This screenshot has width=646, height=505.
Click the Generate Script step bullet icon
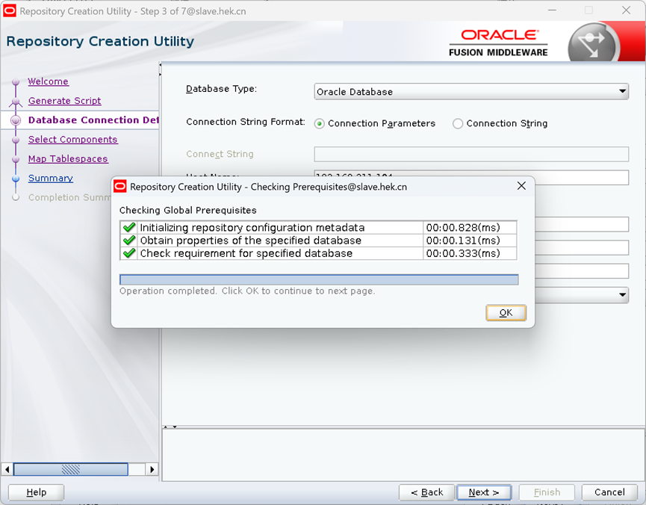[16, 101]
